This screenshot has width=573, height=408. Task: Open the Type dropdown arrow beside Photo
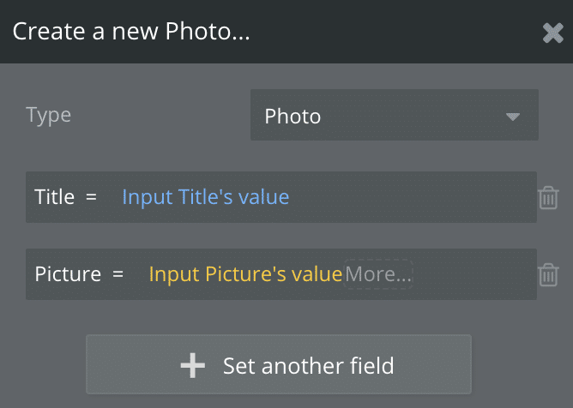[513, 116]
